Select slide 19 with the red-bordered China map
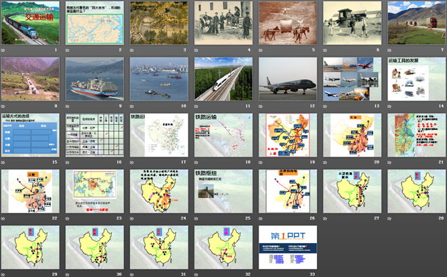The height and width of the screenshot is (277, 447). tap(288, 135)
